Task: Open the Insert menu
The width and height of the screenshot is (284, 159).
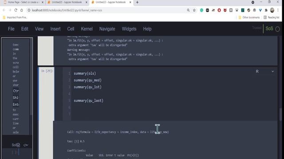Action: click(55, 29)
